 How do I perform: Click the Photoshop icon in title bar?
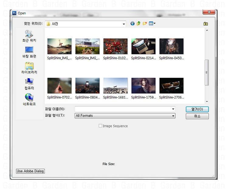click(x=14, y=13)
